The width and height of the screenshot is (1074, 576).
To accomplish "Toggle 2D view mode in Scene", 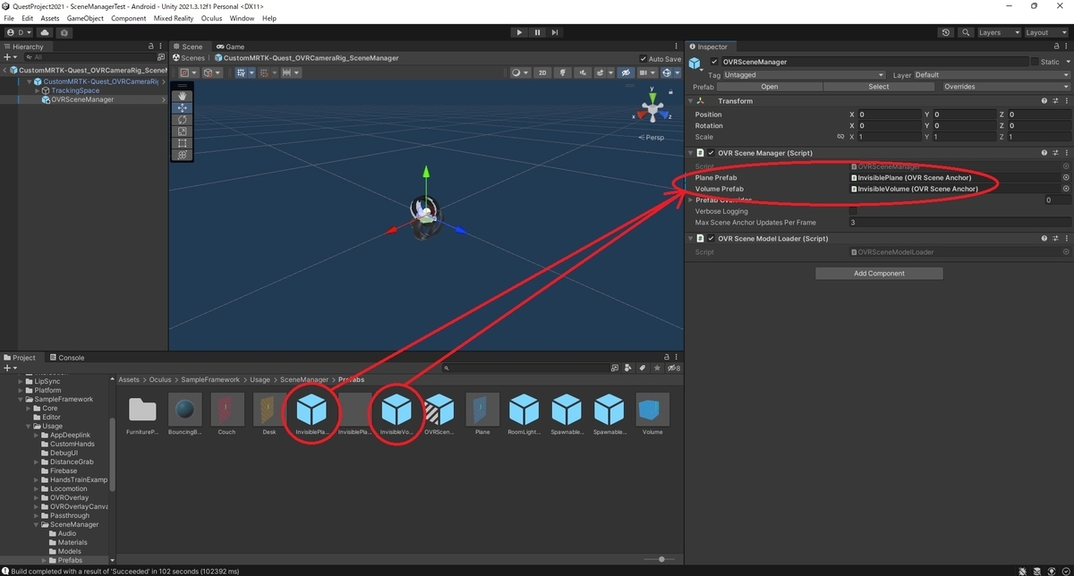I will coord(541,72).
